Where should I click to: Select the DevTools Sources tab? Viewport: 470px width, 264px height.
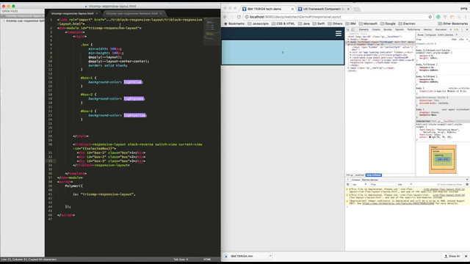[x=388, y=29]
